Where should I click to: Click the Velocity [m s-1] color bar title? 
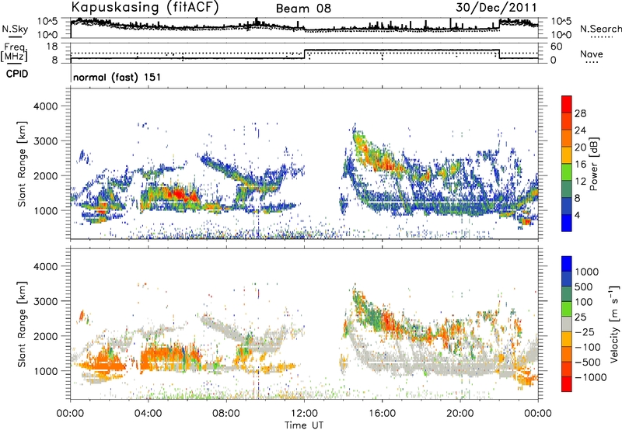pos(614,324)
